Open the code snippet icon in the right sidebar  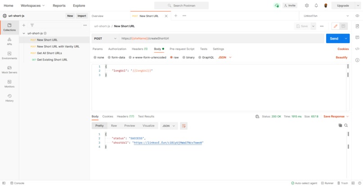pos(357,49)
